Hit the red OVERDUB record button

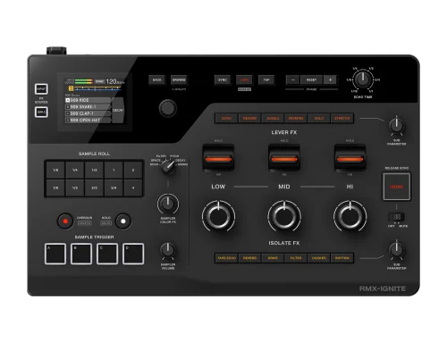pyautogui.click(x=65, y=221)
